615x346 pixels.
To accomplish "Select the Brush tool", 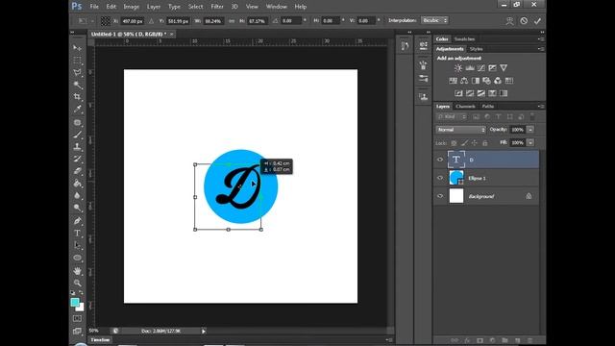I will coord(77,135).
